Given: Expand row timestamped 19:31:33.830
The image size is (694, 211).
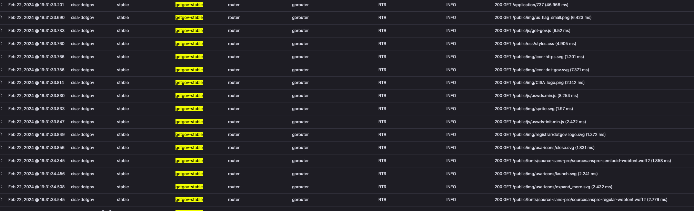Looking at the screenshot, I should [x=1, y=96].
